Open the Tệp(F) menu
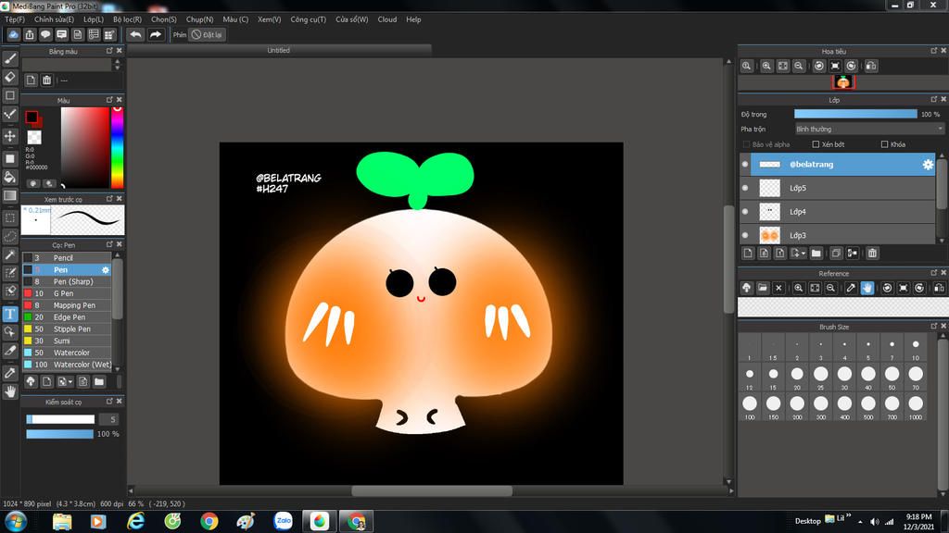This screenshot has width=949, height=533. coord(15,19)
